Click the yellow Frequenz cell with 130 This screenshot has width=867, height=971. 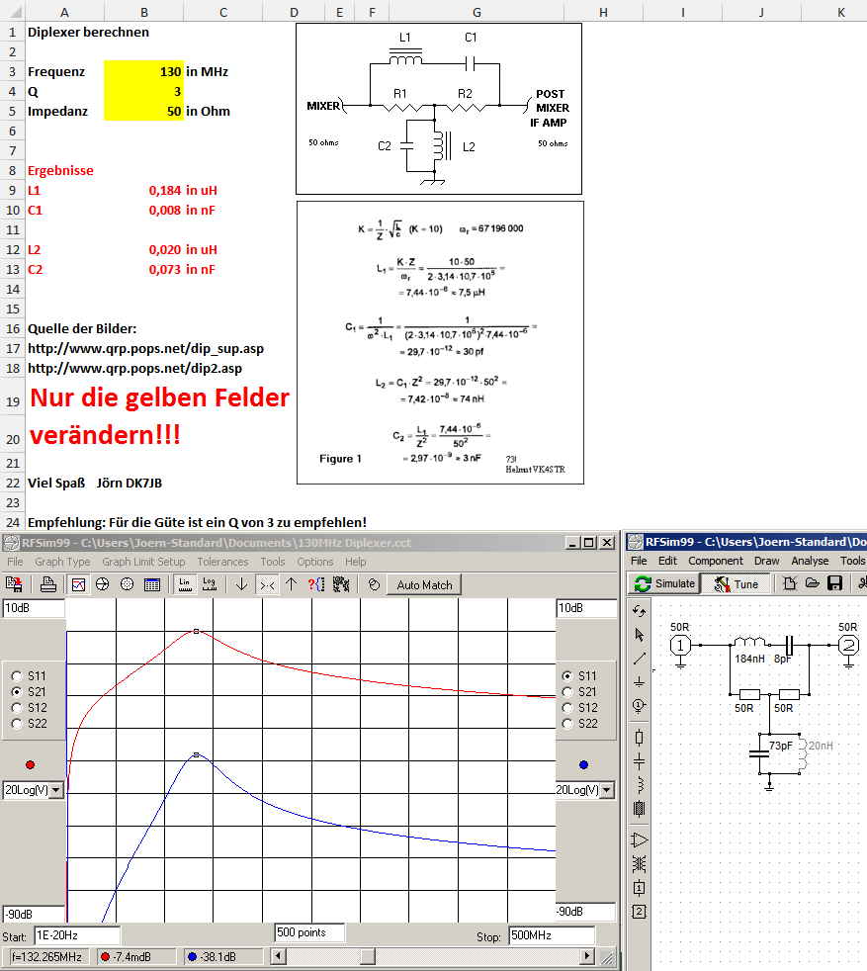[143, 71]
